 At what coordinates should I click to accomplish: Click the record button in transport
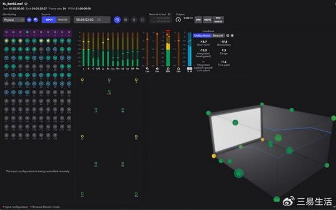[x=142, y=20]
